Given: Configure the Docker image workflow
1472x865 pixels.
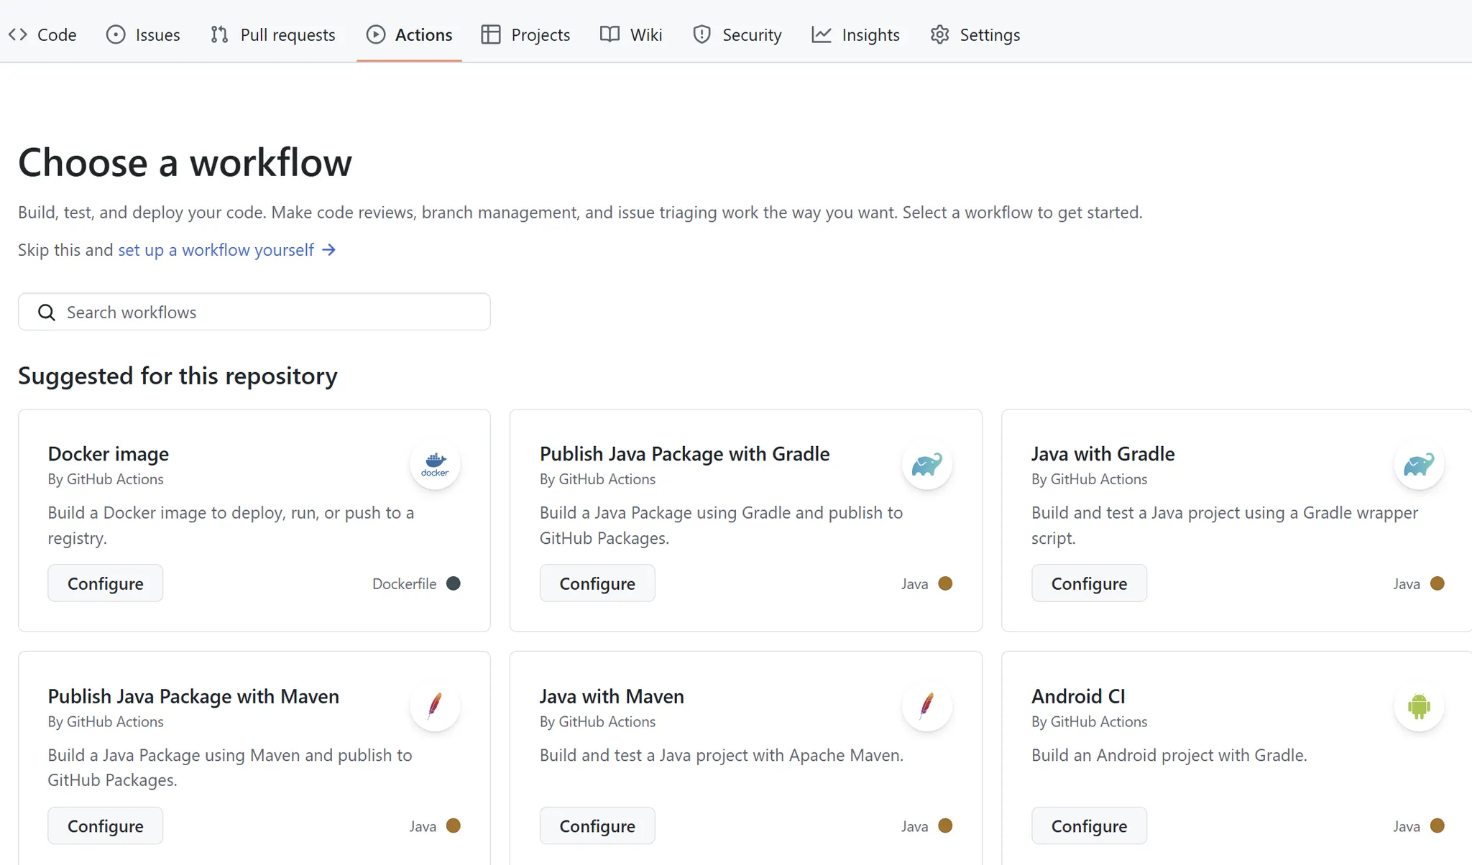Looking at the screenshot, I should [105, 583].
